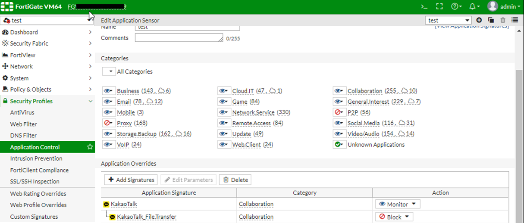Click the favorite star next to Application Control
Viewport: 524px width, 223px height.
[x=90, y=147]
